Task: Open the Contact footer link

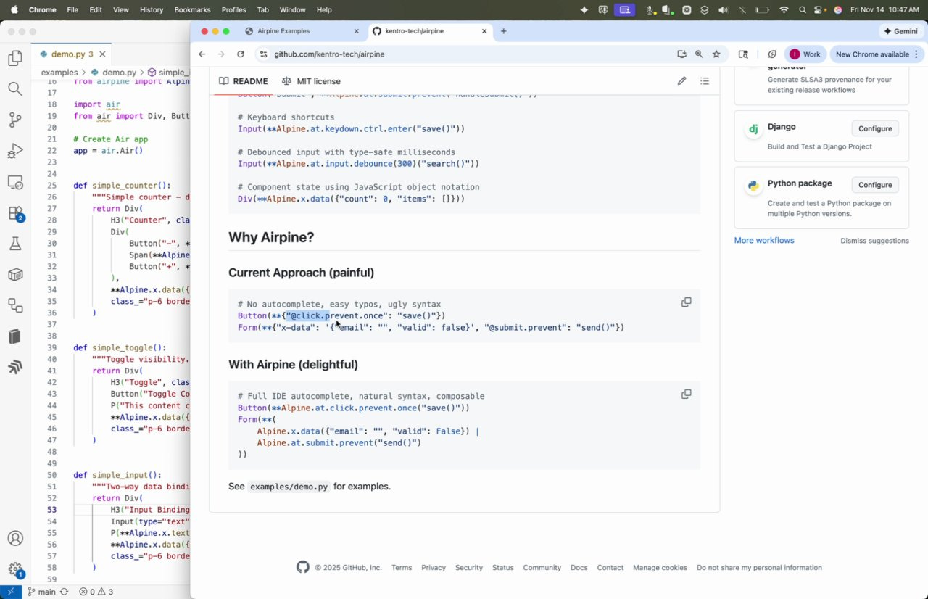Action: [x=610, y=568]
